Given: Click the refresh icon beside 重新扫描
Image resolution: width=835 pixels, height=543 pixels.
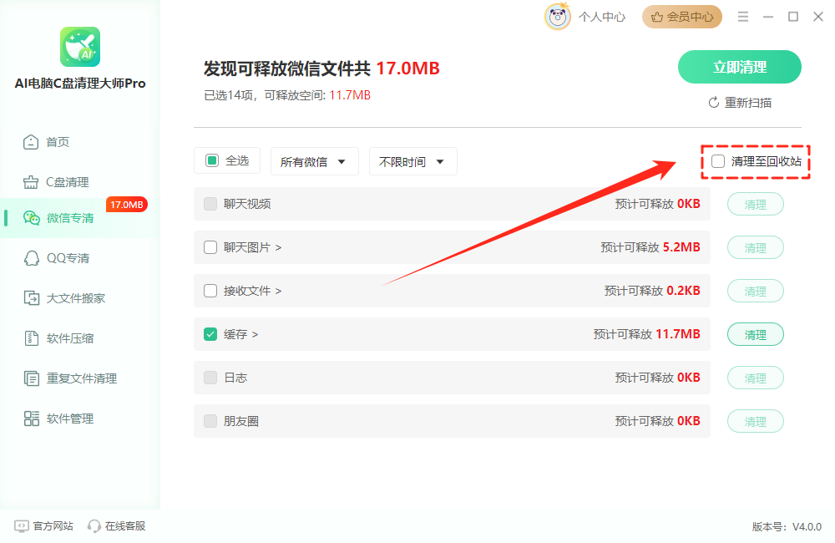Looking at the screenshot, I should [714, 102].
